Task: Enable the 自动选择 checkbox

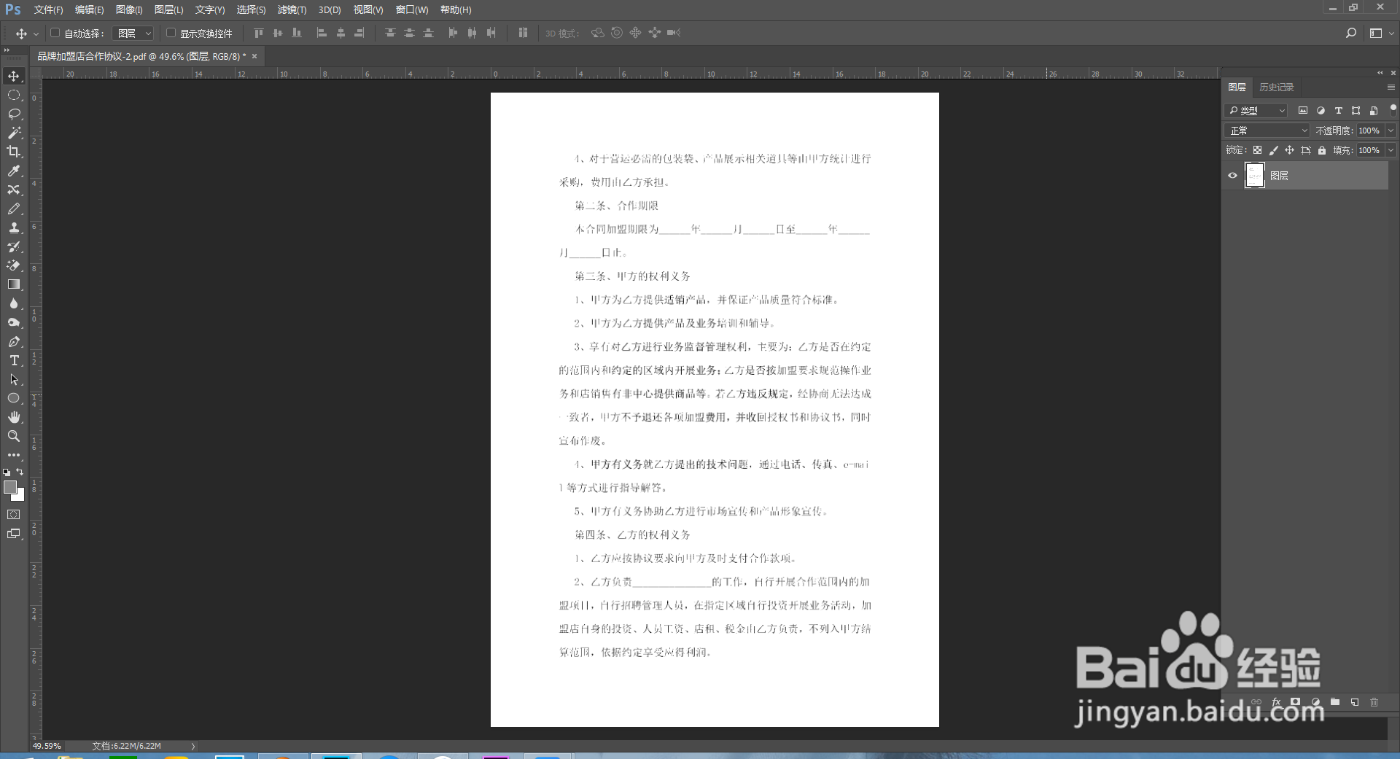Action: pyautogui.click(x=55, y=33)
